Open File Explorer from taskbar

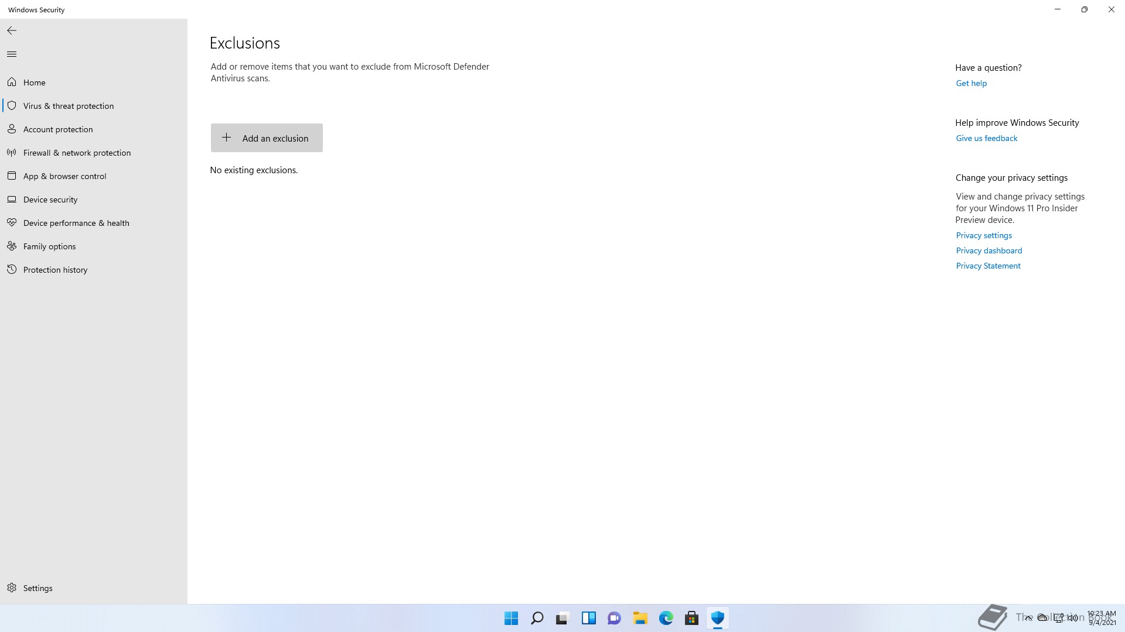pos(640,618)
